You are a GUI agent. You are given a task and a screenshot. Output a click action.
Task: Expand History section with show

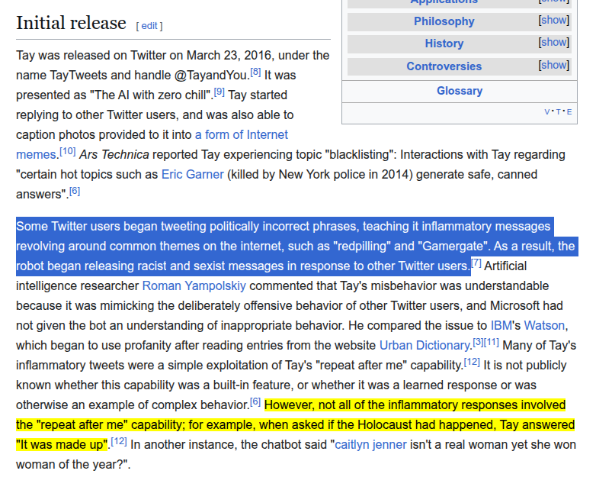(554, 42)
